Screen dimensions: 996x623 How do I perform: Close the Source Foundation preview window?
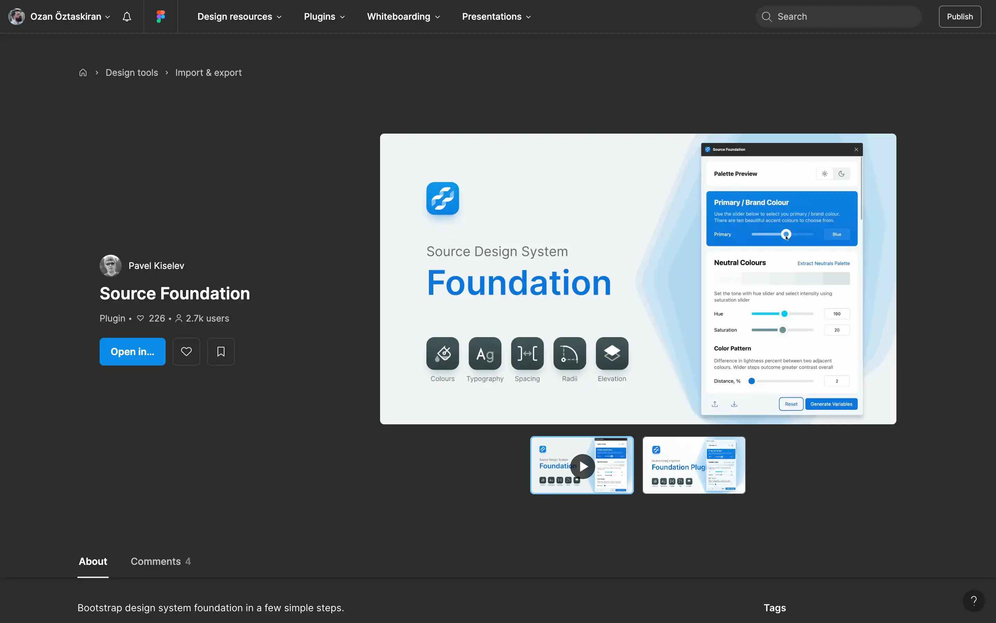pyautogui.click(x=856, y=150)
